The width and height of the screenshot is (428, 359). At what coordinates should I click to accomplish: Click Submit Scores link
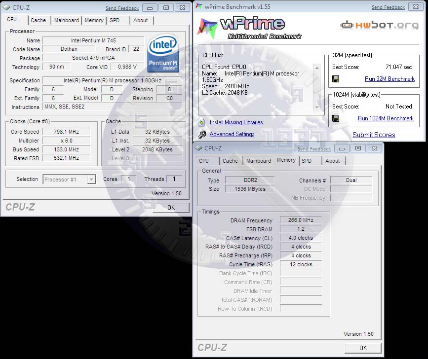tap(374, 135)
